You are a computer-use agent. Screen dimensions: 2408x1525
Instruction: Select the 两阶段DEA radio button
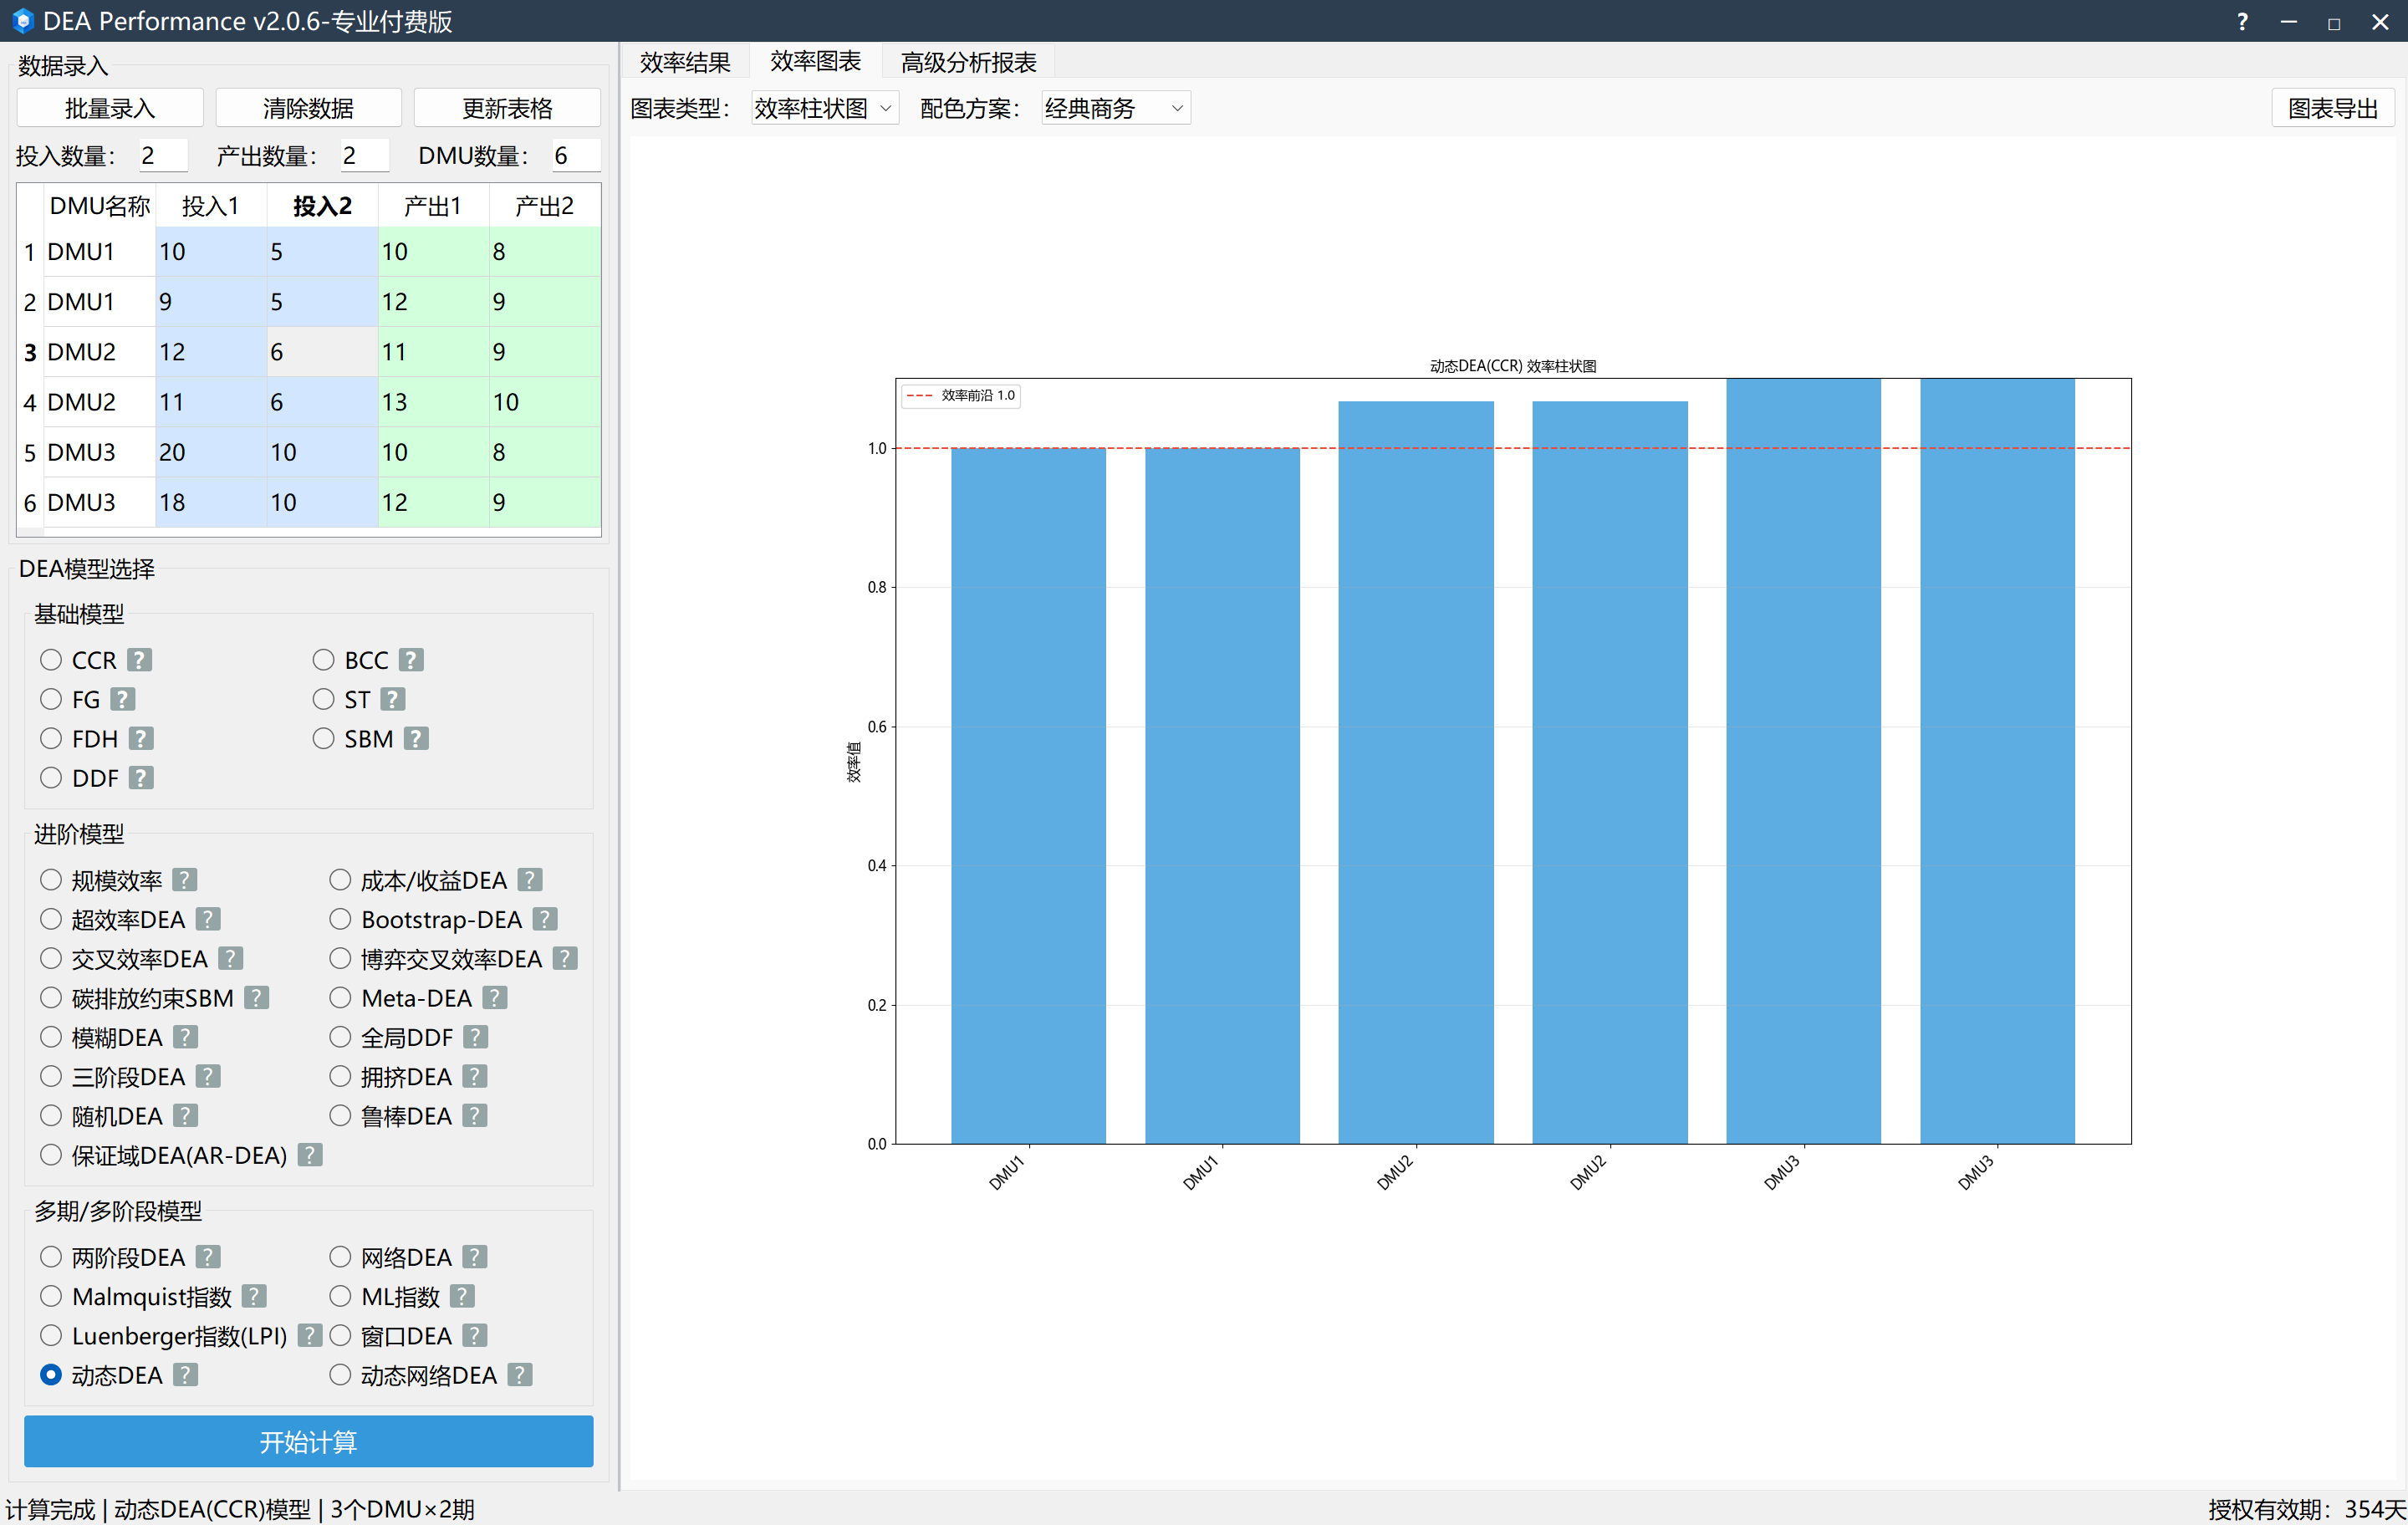click(51, 1257)
